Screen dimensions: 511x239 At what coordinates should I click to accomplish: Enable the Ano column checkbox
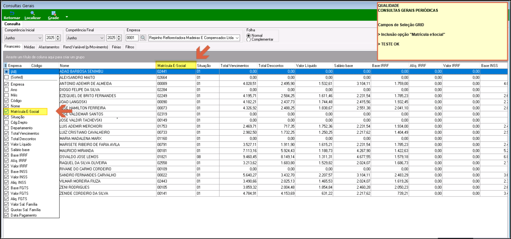pyautogui.click(x=7, y=90)
